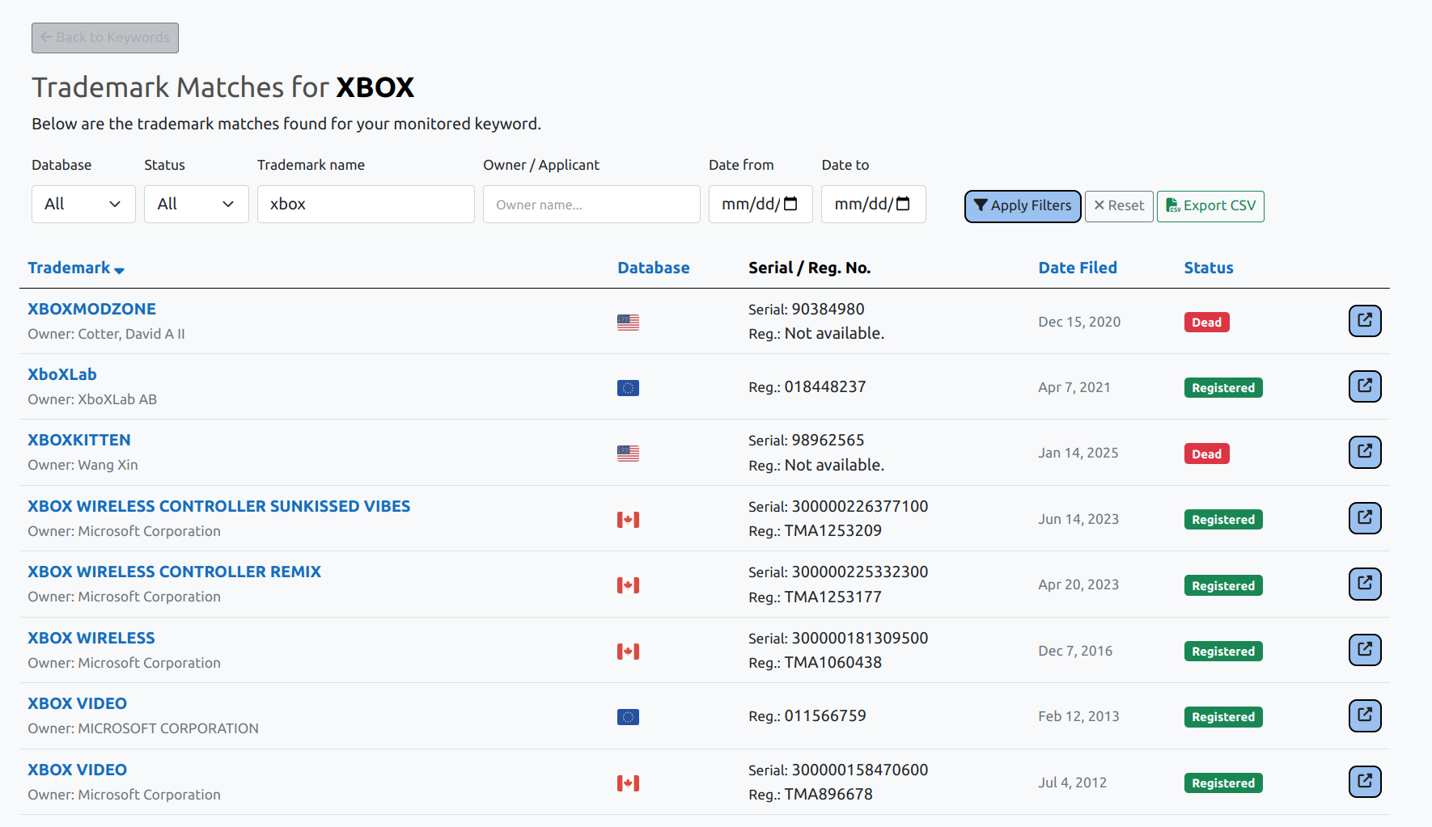Open external link for Controller Remix row

[x=1365, y=584]
